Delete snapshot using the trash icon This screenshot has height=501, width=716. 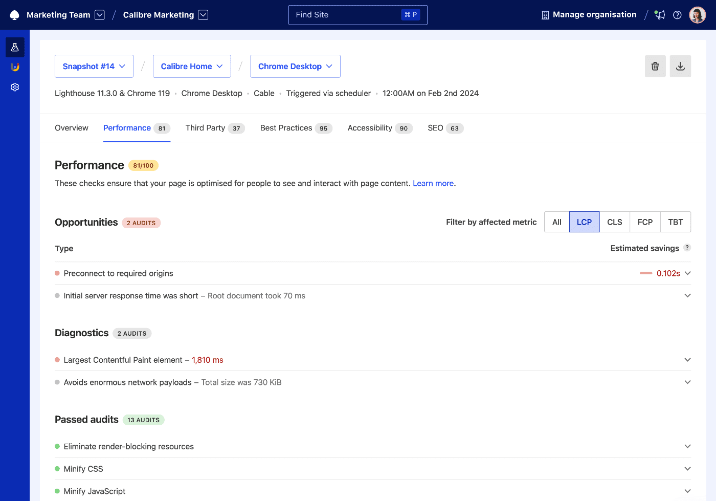click(655, 66)
